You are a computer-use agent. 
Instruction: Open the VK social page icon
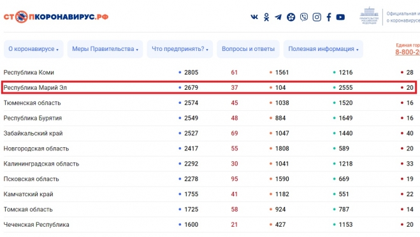click(254, 17)
